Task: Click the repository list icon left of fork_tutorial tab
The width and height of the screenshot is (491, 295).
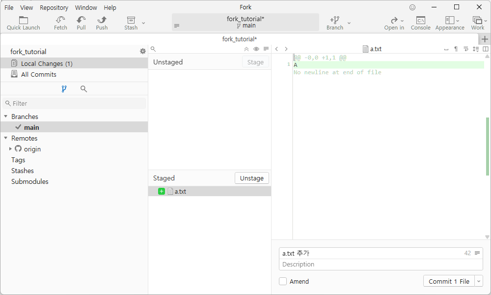Action: (x=177, y=26)
